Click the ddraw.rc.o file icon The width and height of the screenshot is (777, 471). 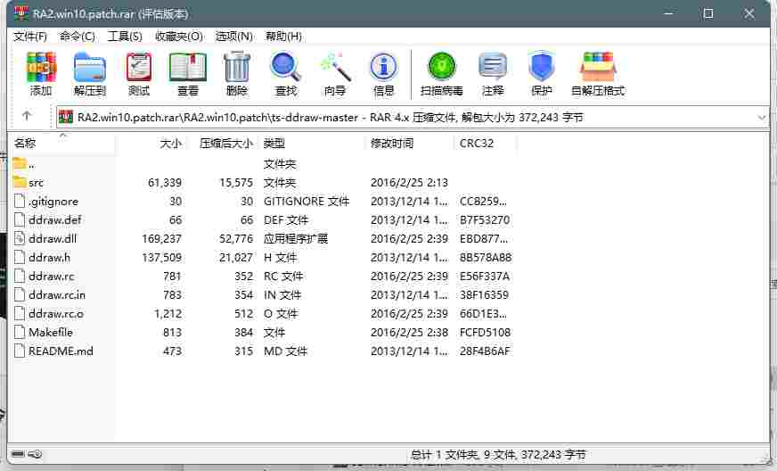pos(20,314)
